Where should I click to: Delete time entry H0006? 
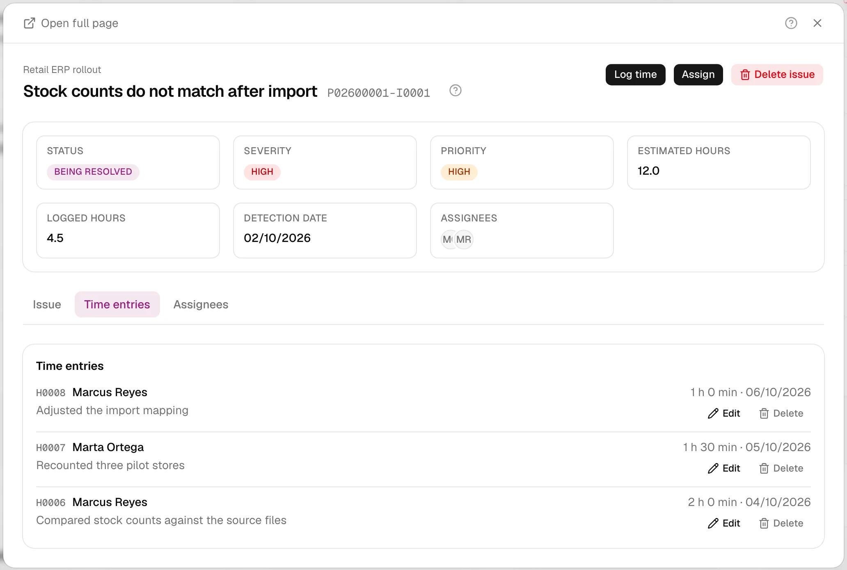coord(781,523)
